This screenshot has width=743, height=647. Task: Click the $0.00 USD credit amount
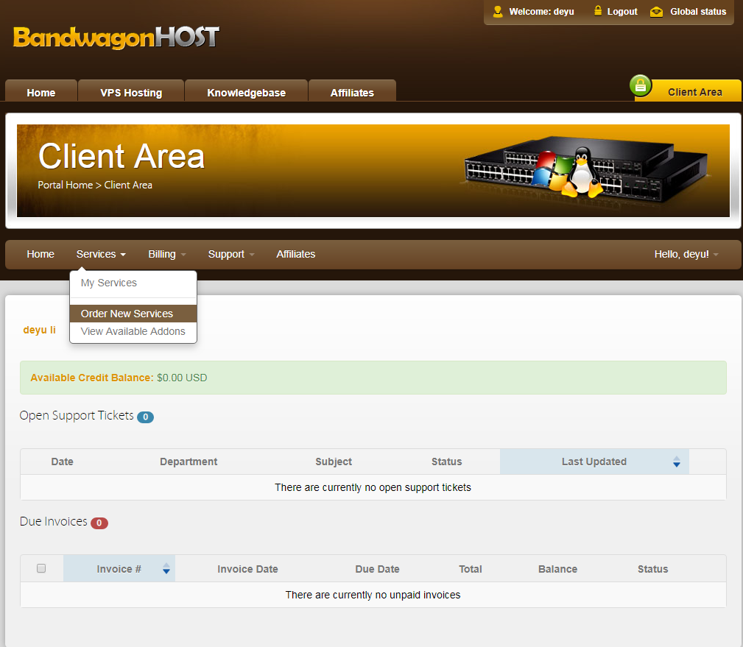click(182, 378)
